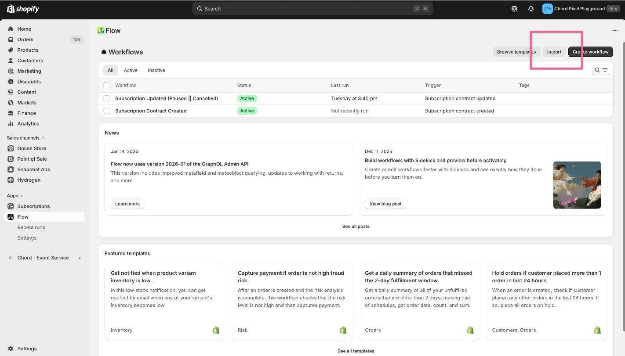Check Subscription Updated (Paused || Cancelled) row
This screenshot has width=625, height=356.
[x=106, y=98]
